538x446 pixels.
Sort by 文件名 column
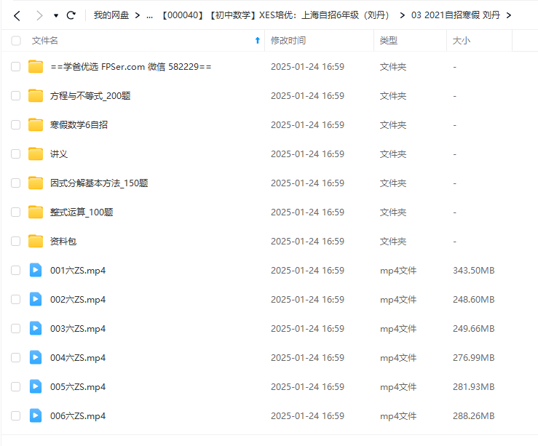click(x=45, y=41)
